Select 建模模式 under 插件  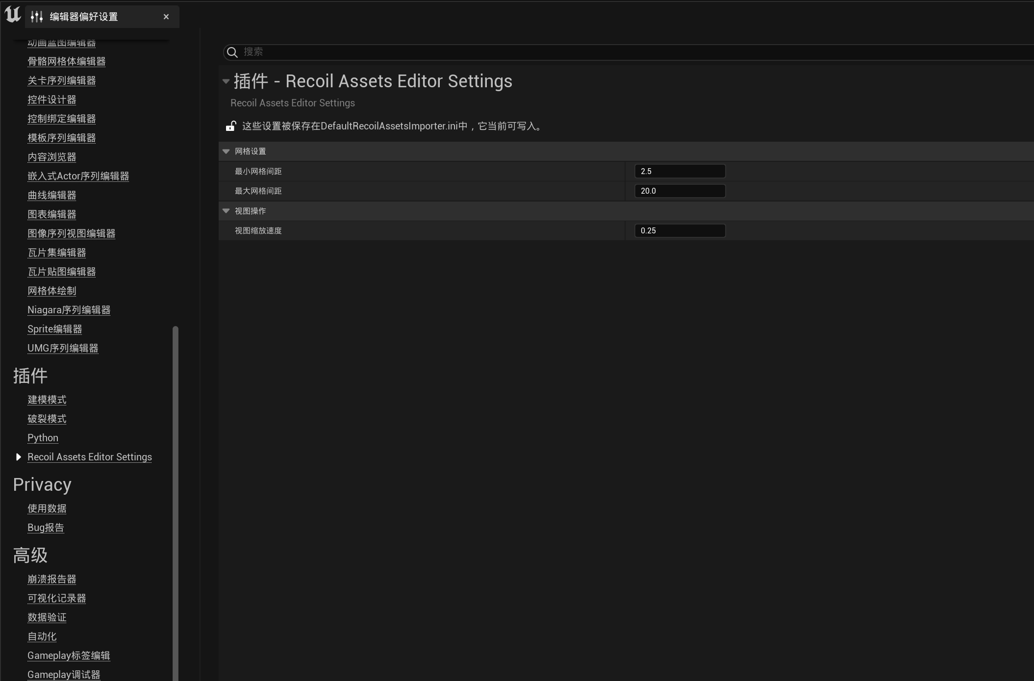pos(47,399)
